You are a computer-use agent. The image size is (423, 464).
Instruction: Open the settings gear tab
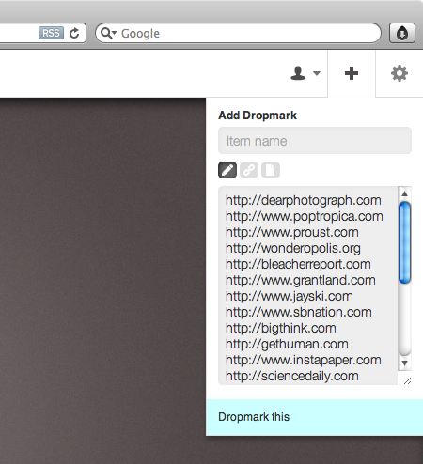point(399,73)
